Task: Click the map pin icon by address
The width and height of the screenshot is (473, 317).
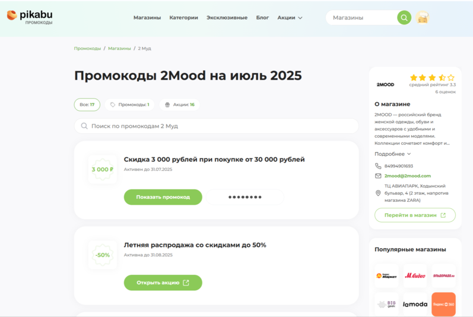Action: (x=378, y=193)
